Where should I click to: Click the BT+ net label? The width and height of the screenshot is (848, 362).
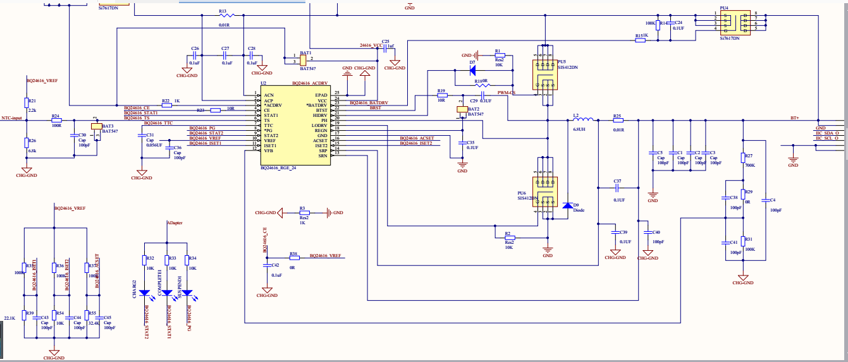click(795, 118)
